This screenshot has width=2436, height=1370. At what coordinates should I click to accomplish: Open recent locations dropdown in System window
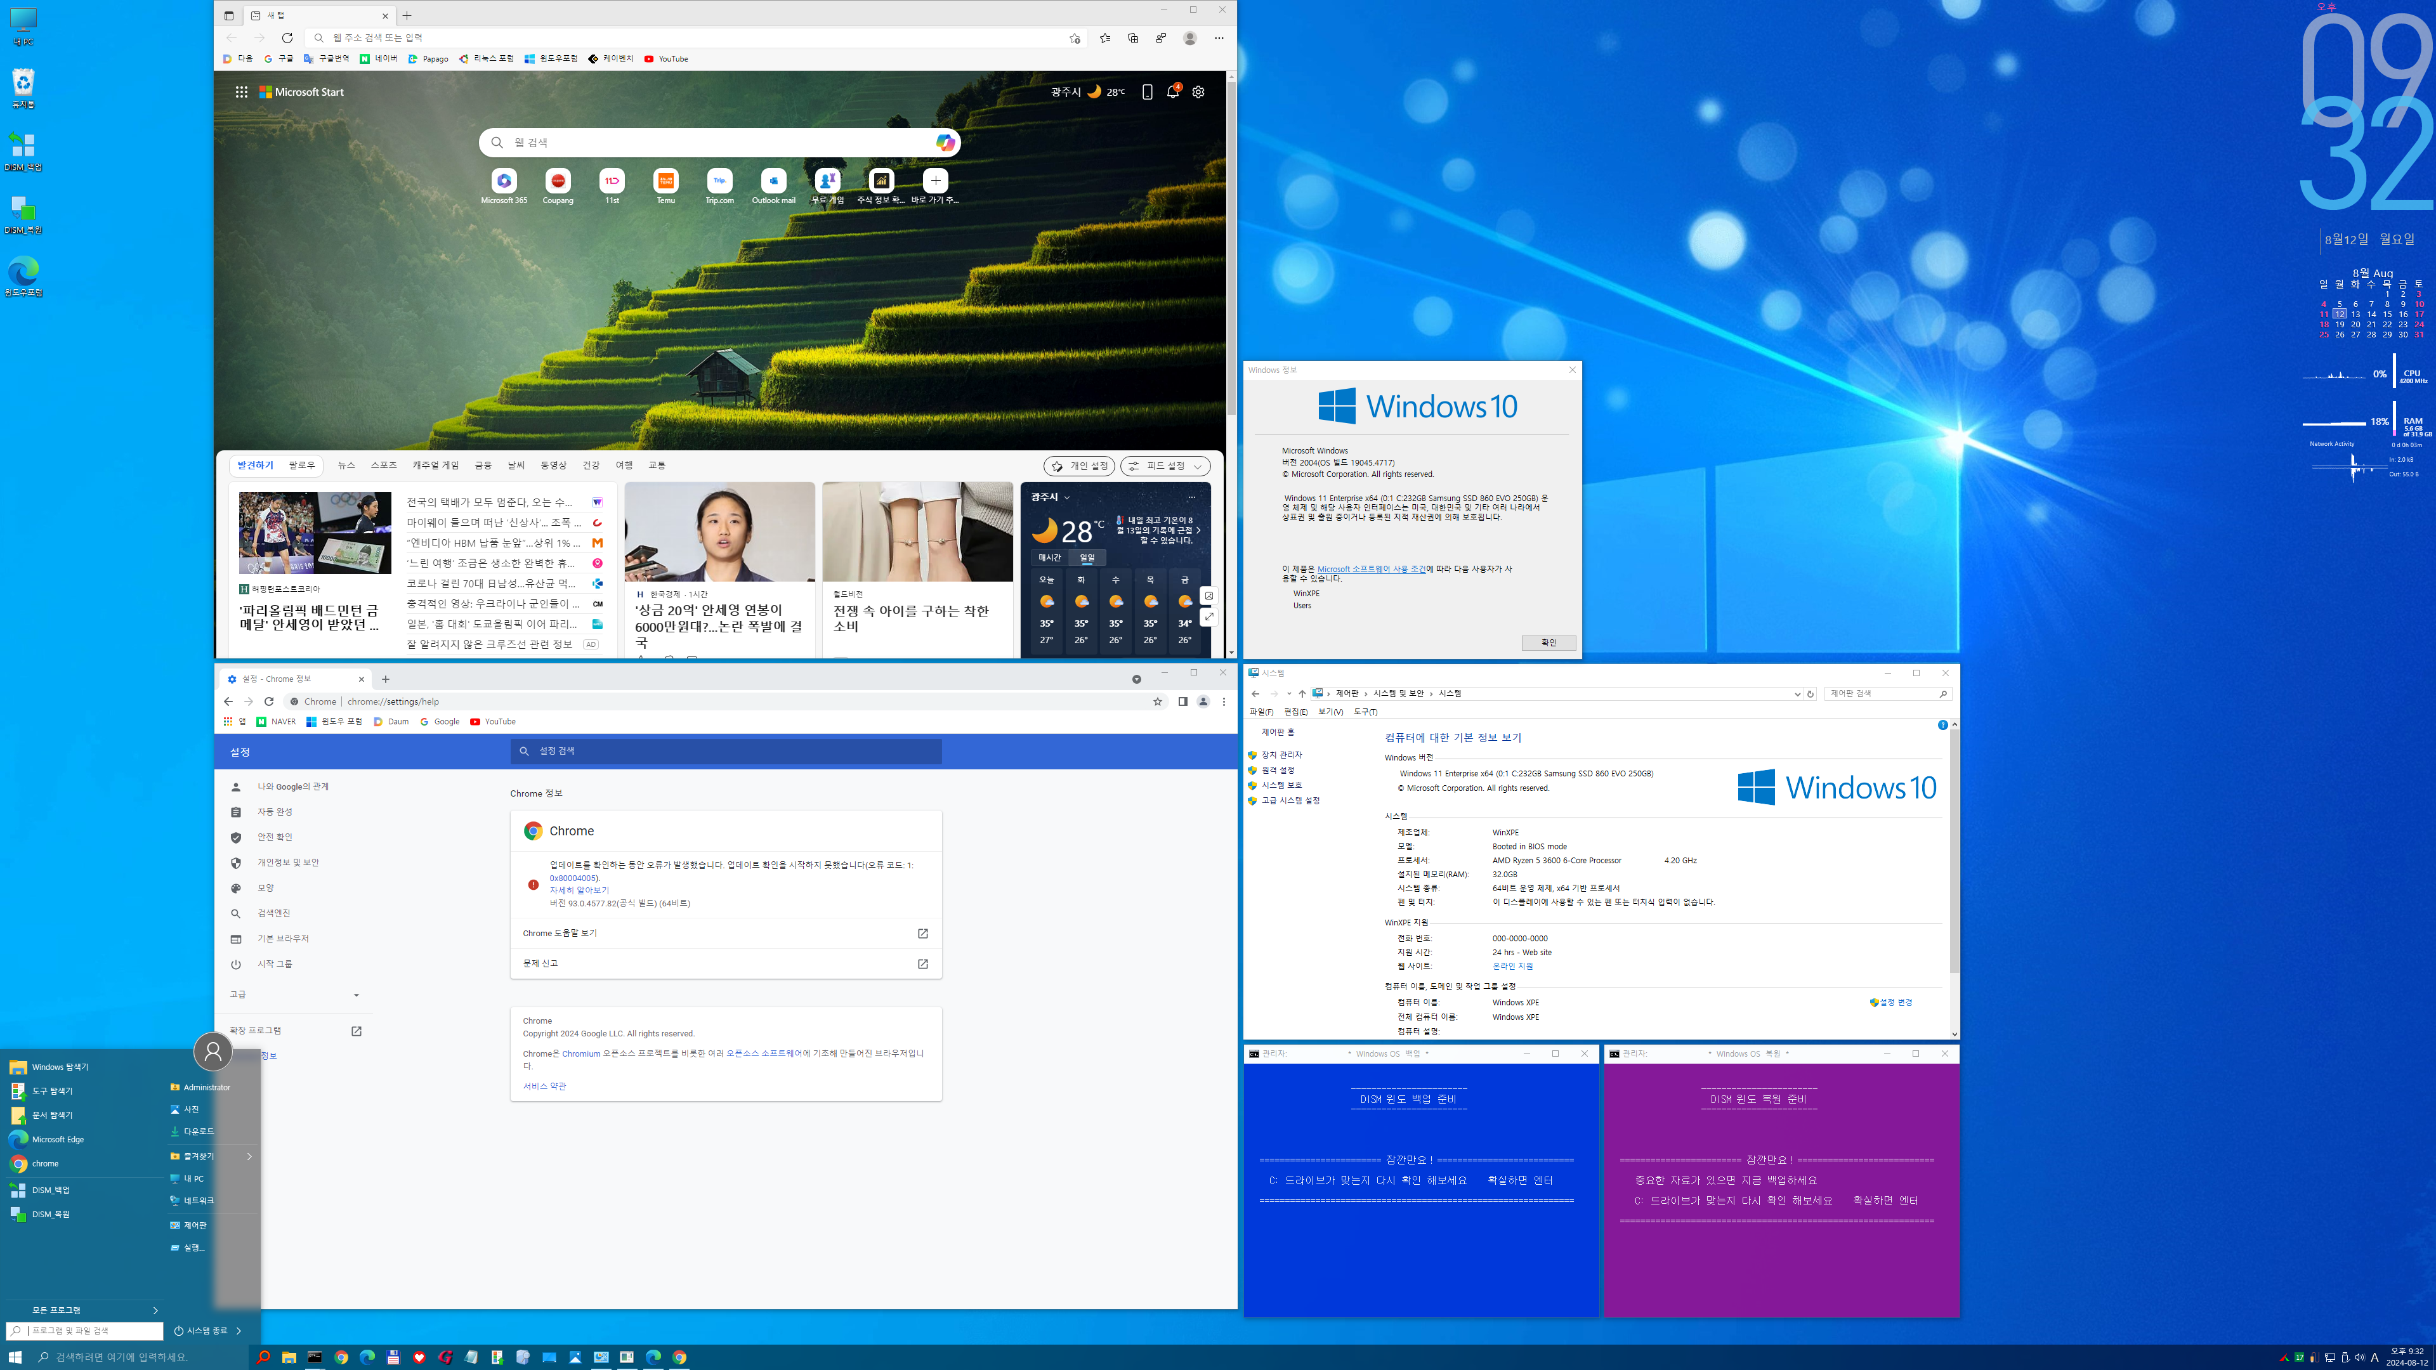(x=1289, y=694)
